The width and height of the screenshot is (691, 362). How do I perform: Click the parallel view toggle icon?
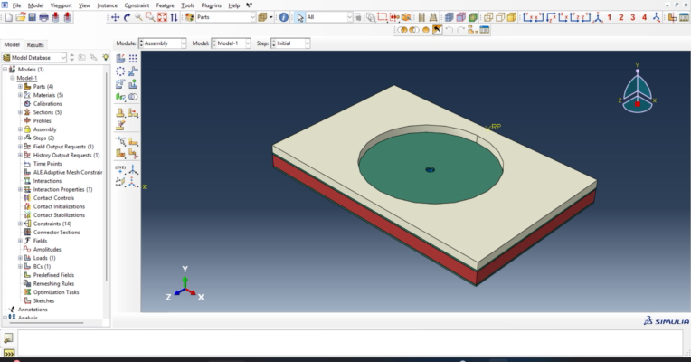(x=421, y=17)
